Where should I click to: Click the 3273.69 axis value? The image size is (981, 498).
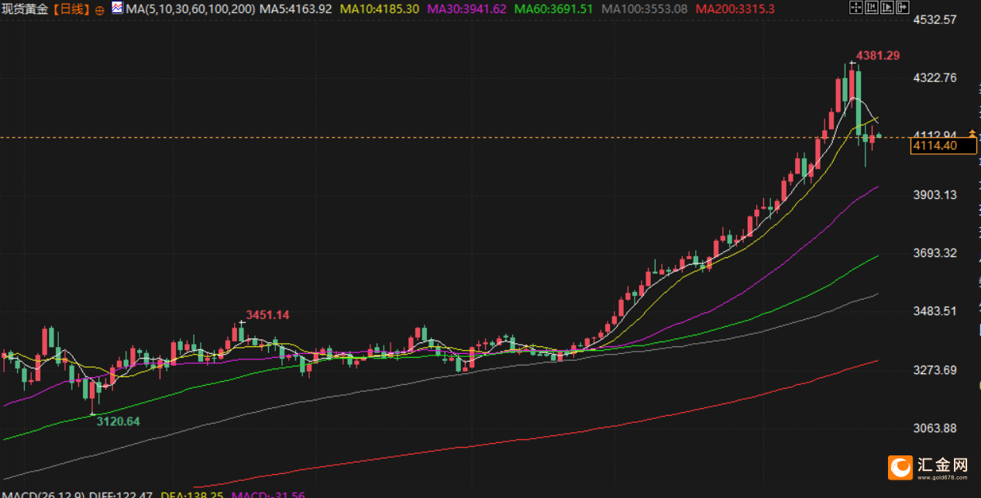pyautogui.click(x=935, y=369)
